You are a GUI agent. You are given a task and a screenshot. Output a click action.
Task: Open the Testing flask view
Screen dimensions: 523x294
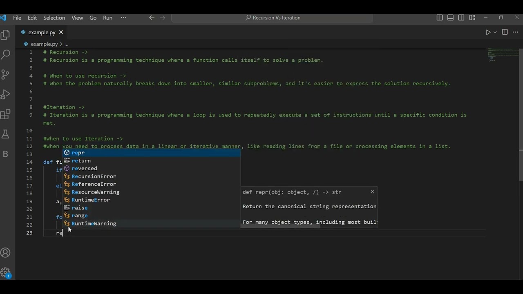point(6,134)
